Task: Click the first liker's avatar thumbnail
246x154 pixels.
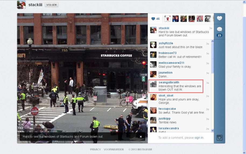Action: (x=167, y=19)
